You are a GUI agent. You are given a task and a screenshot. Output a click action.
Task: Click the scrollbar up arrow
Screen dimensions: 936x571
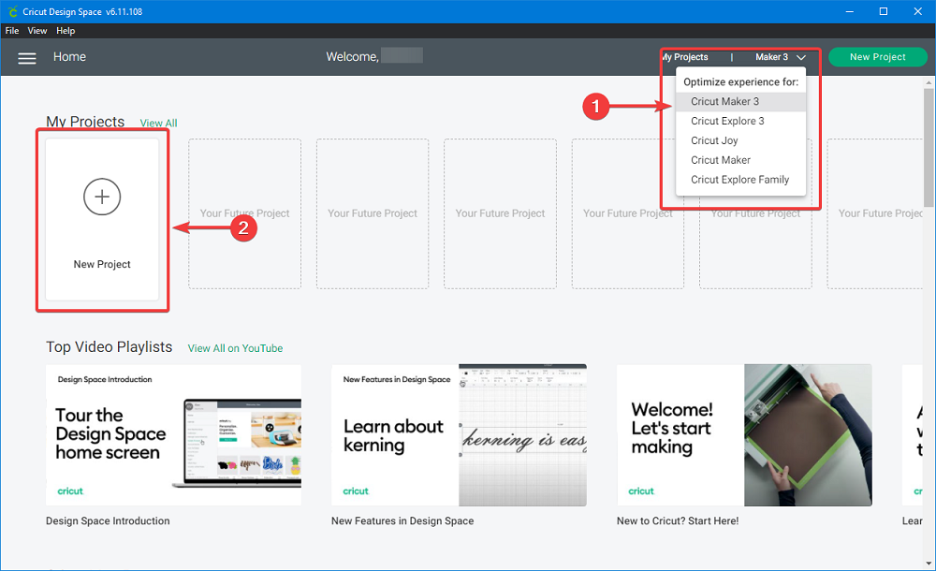point(929,81)
